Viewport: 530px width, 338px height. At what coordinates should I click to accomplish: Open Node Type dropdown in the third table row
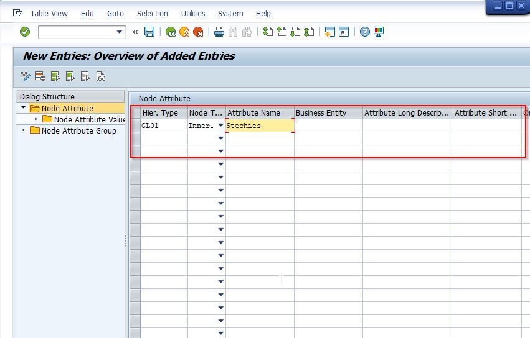(220, 151)
